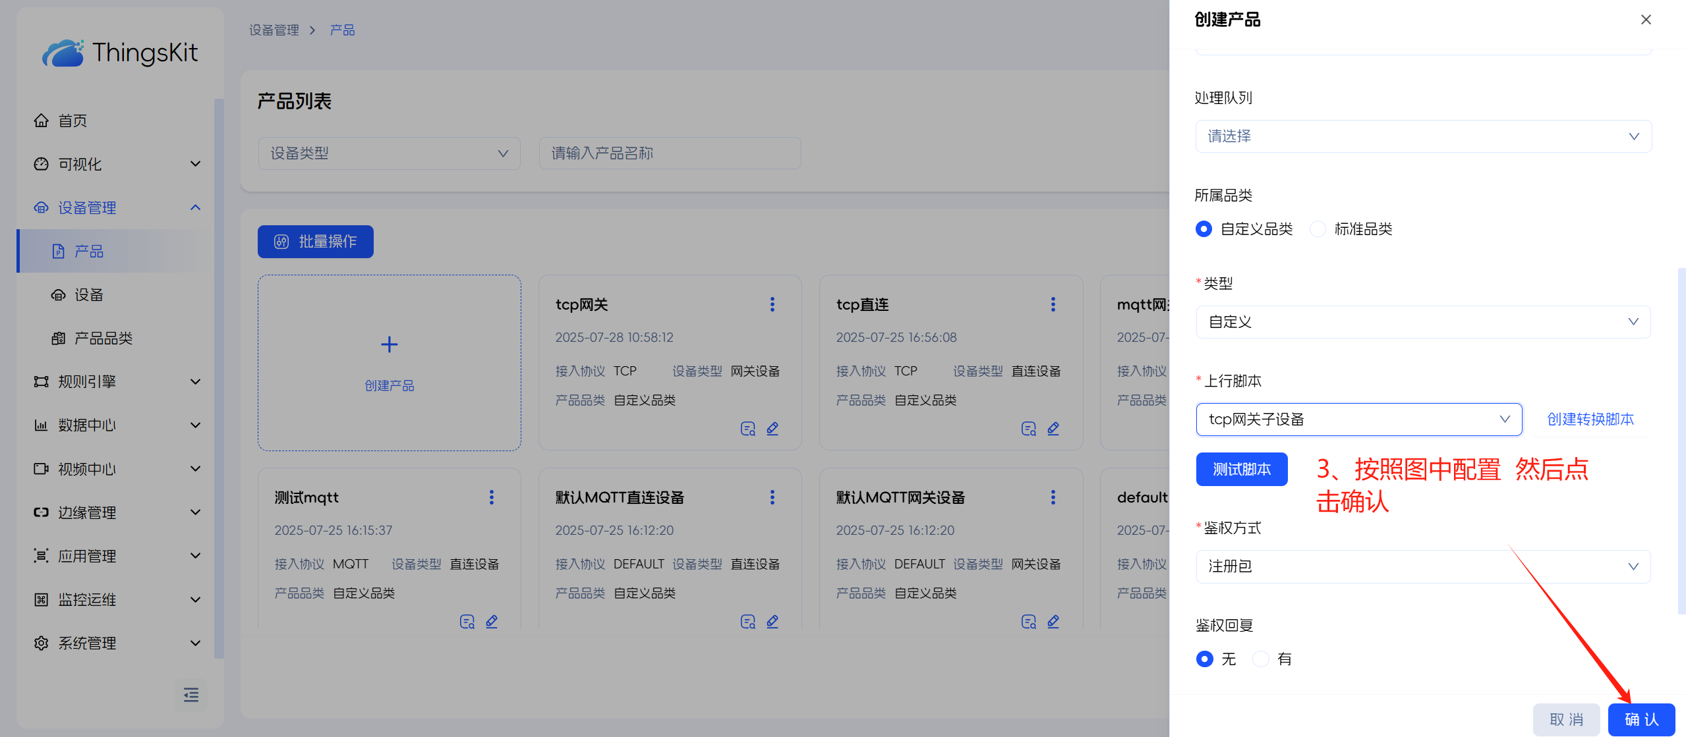
Task: Click the 创建转换脚本 link
Action: click(x=1590, y=420)
